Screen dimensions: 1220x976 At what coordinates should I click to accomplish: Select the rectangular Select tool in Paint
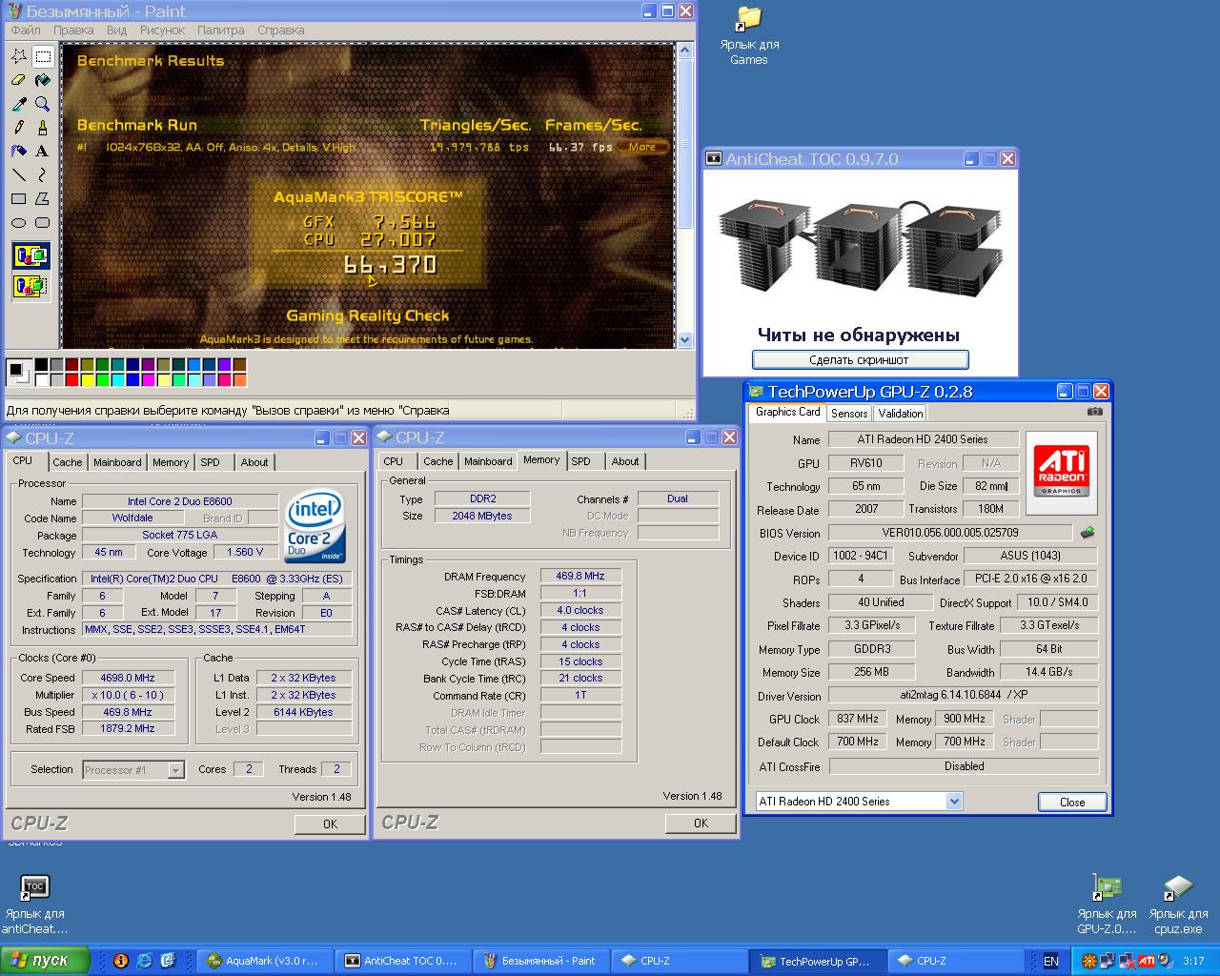[42, 56]
